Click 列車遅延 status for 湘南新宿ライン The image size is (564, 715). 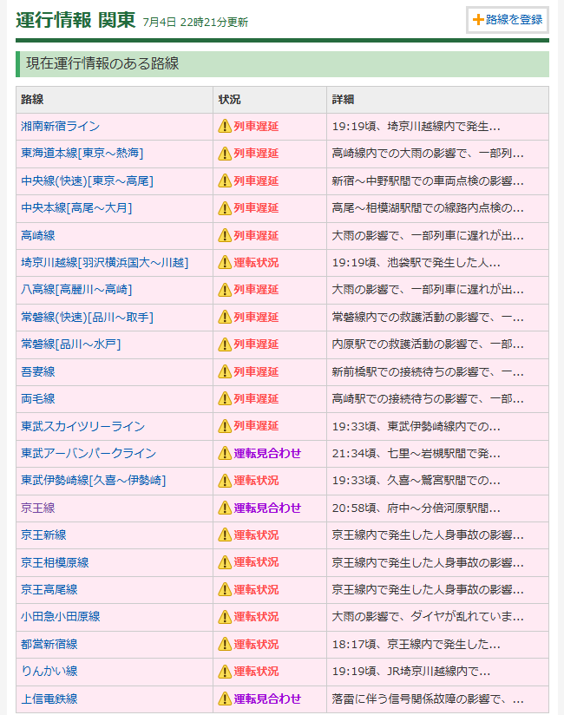click(x=256, y=127)
